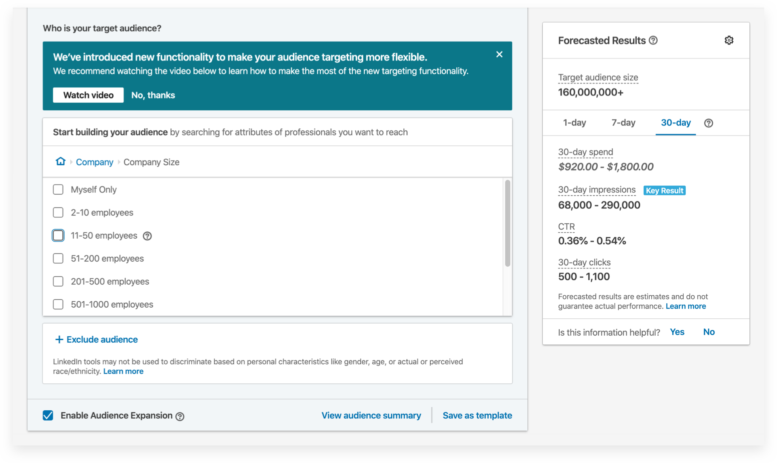Click the Watch video button

pyautogui.click(x=88, y=95)
